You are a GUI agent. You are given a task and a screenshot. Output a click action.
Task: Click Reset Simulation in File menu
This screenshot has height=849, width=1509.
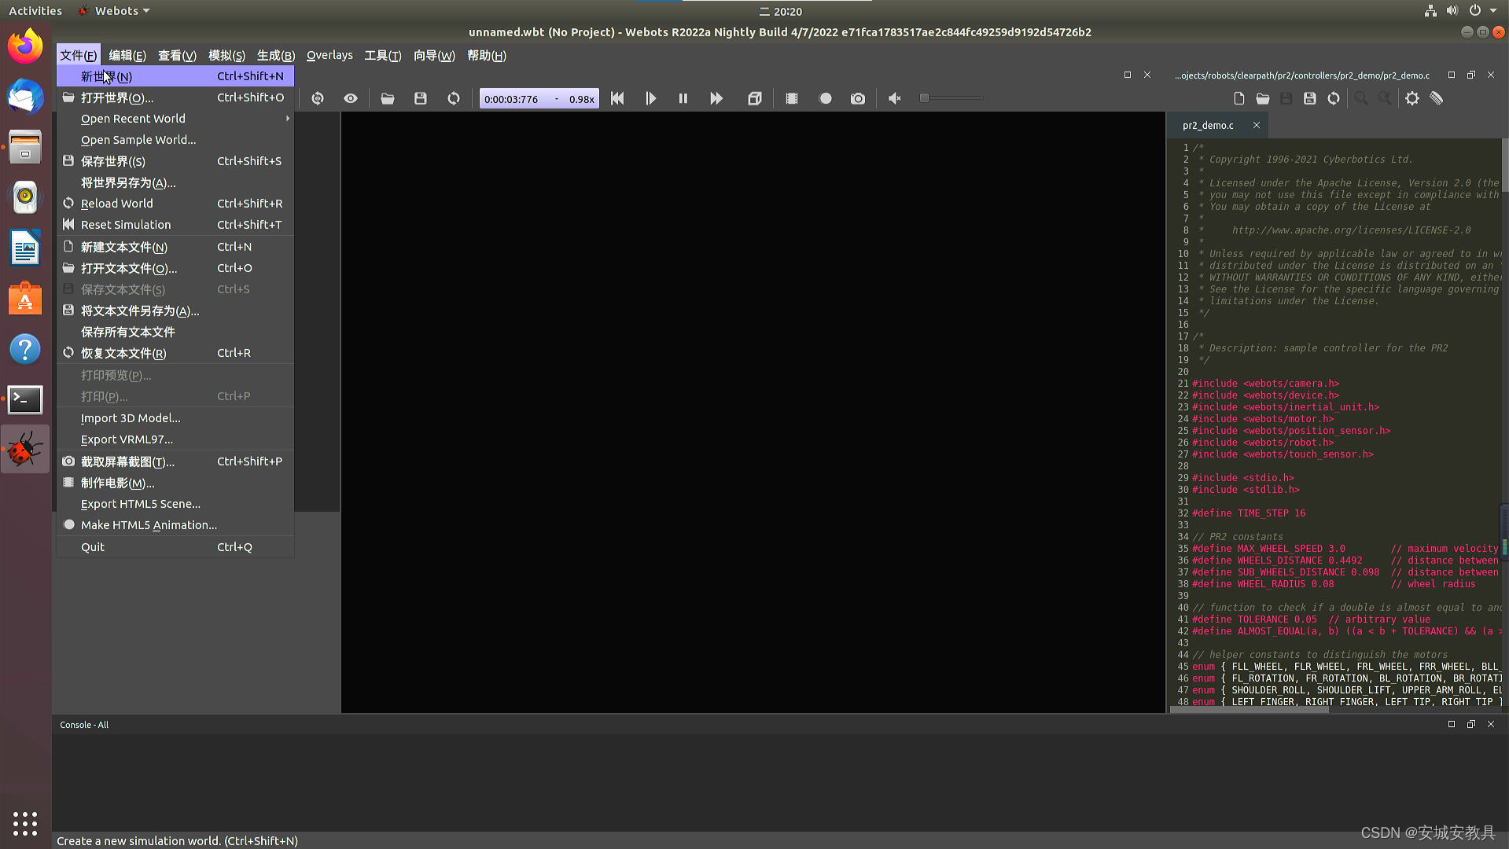[x=175, y=225]
